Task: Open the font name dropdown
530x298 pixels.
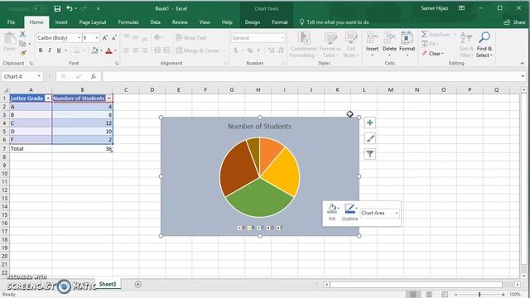Action: [x=79, y=38]
